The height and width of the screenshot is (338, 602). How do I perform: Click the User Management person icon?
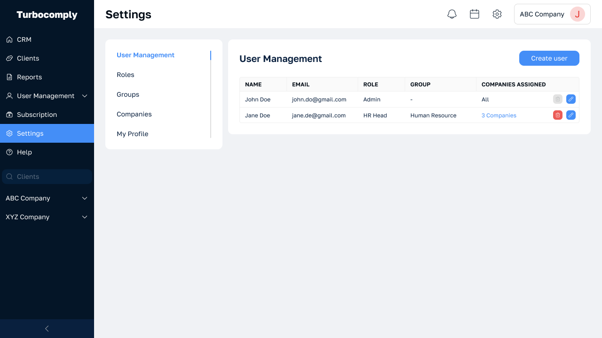[x=9, y=96]
